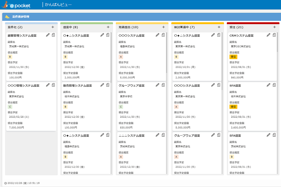Viewport: 281px width, 187px height.
Task: Click the かんばんビュー page title
Action: click(58, 5)
